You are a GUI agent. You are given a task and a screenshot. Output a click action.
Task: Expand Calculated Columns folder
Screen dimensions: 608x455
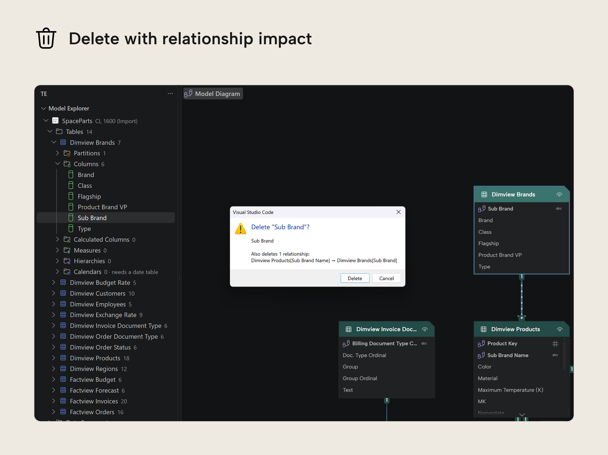(57, 239)
